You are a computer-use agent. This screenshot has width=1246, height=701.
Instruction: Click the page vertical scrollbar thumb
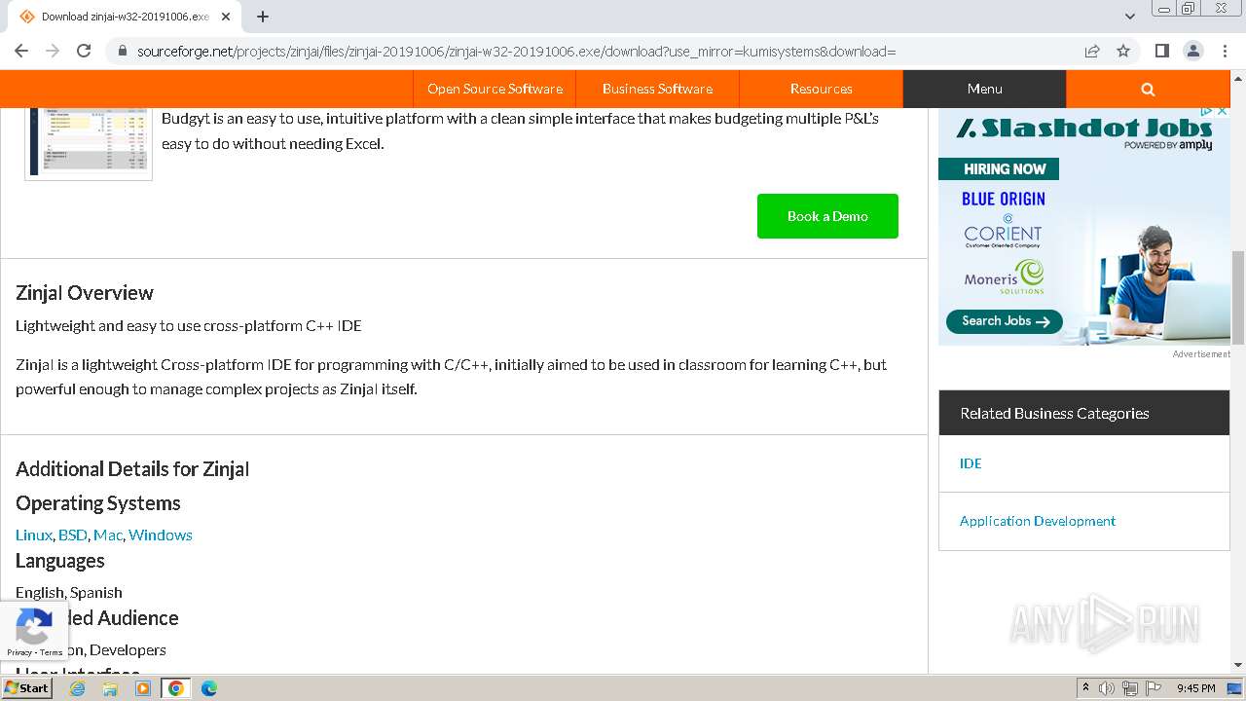1238,297
